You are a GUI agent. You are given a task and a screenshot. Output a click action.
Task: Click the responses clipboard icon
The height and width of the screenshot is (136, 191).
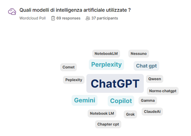(53, 18)
